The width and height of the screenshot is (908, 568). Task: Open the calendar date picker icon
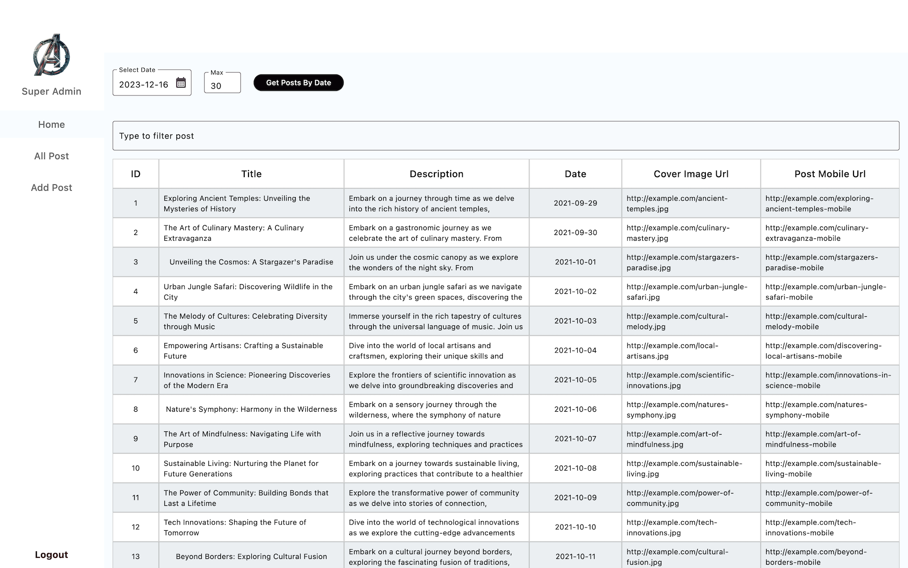(181, 83)
